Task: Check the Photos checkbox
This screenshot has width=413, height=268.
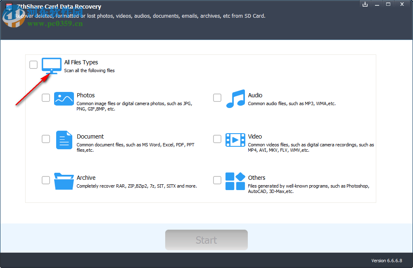Action: tap(46, 98)
